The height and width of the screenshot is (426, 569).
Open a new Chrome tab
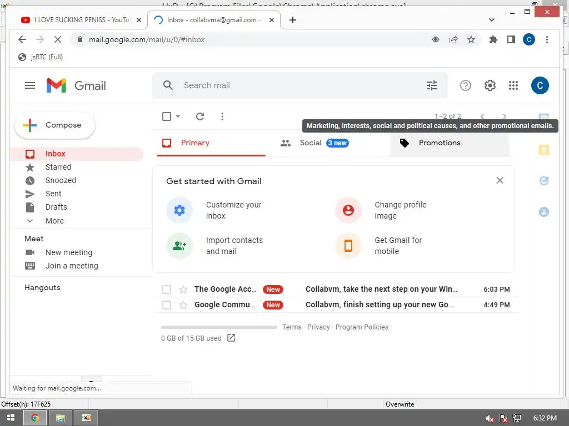click(293, 20)
